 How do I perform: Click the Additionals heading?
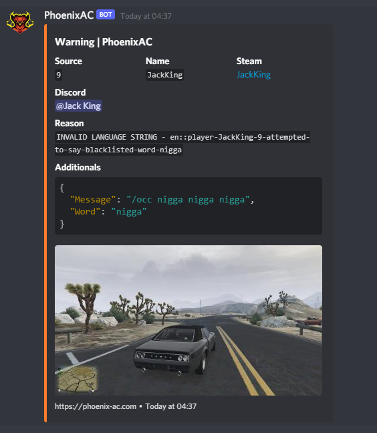tap(78, 167)
